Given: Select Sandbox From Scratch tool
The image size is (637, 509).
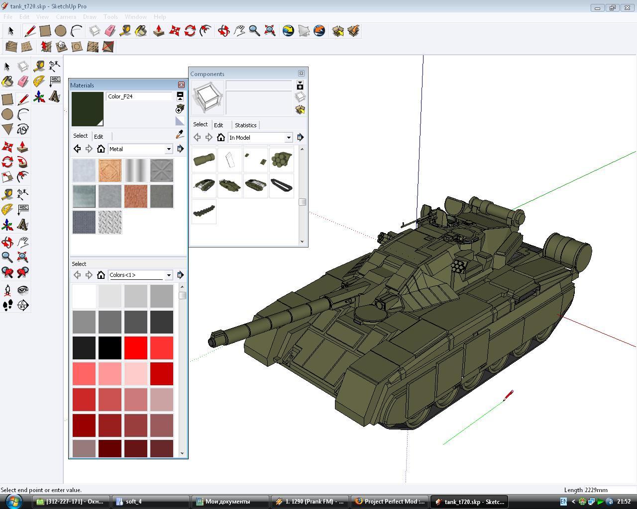Looking at the screenshot, I should click(x=27, y=47).
